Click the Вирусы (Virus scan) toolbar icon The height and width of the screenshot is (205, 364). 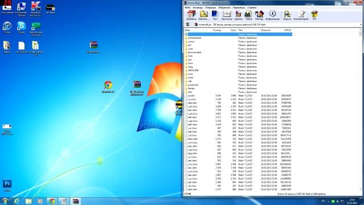tap(287, 15)
